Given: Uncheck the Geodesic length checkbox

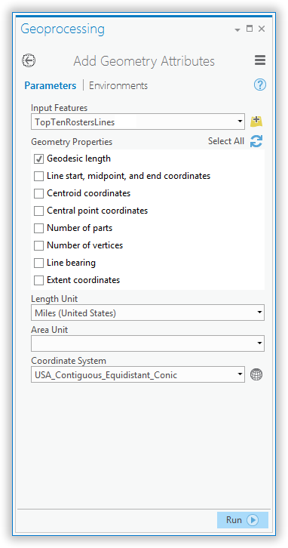Looking at the screenshot, I should pos(38,159).
